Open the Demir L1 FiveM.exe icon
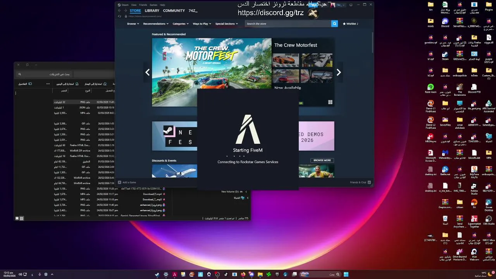The width and height of the screenshot is (496, 279). 431,105
